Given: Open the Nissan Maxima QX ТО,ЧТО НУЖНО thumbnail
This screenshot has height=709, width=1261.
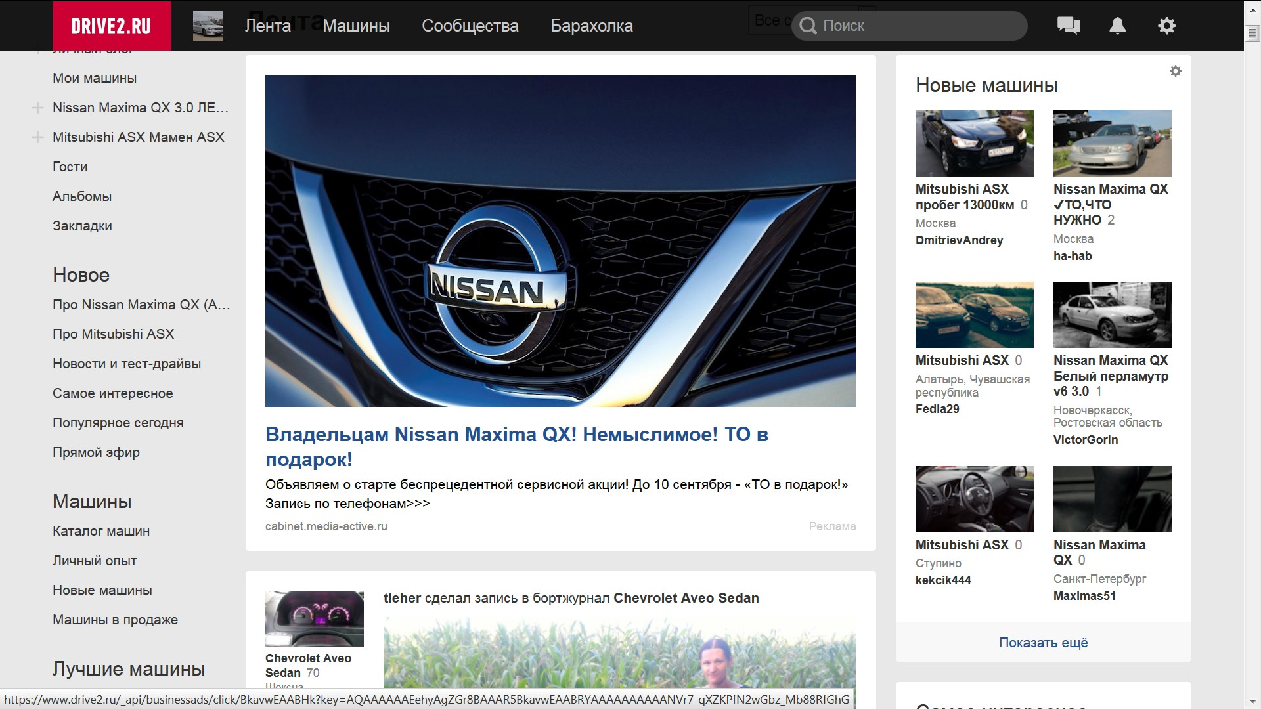Looking at the screenshot, I should (1113, 143).
